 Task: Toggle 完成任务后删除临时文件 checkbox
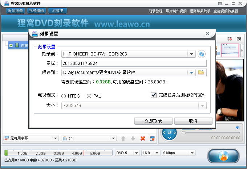[x=154, y=95]
